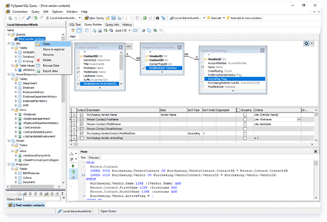Select ActiveFlag field in Vendor table
This screenshot has height=222, width=327.
235,79
